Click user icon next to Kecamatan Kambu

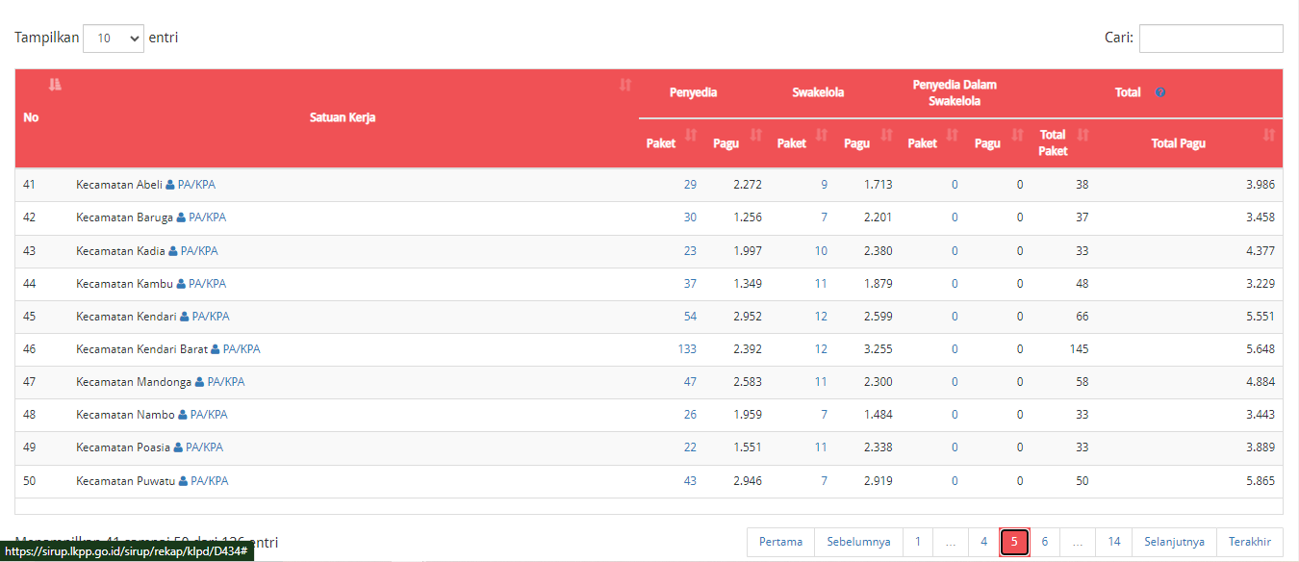click(x=181, y=284)
